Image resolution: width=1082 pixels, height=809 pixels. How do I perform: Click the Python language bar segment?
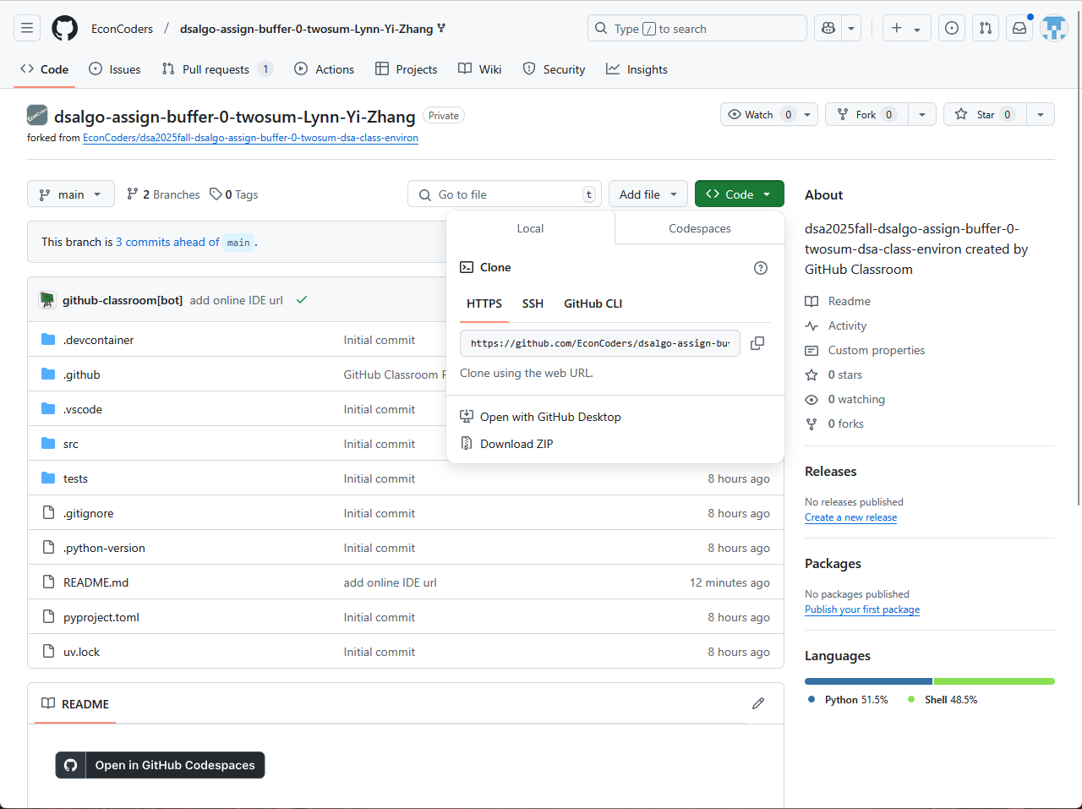[868, 681]
